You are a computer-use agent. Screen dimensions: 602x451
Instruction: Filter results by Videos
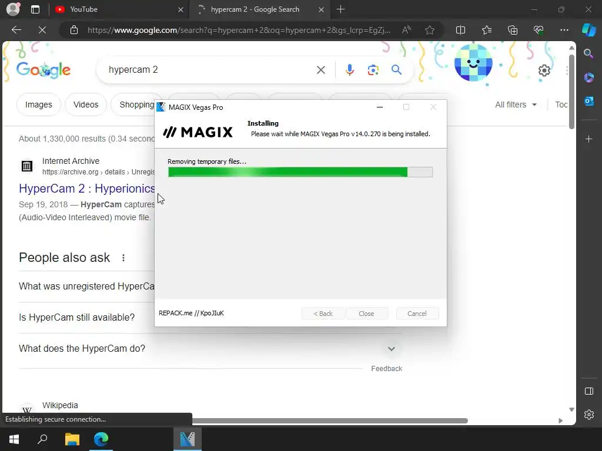(86, 105)
